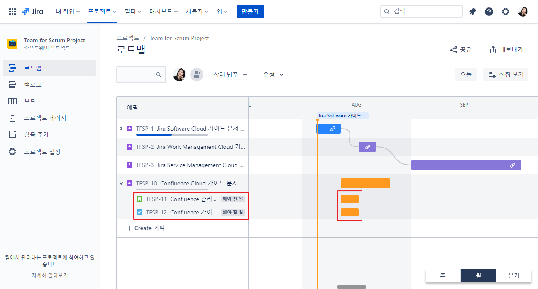The image size is (538, 289).
Task: Open the profile avatar in top bar
Action: pyautogui.click(x=523, y=12)
